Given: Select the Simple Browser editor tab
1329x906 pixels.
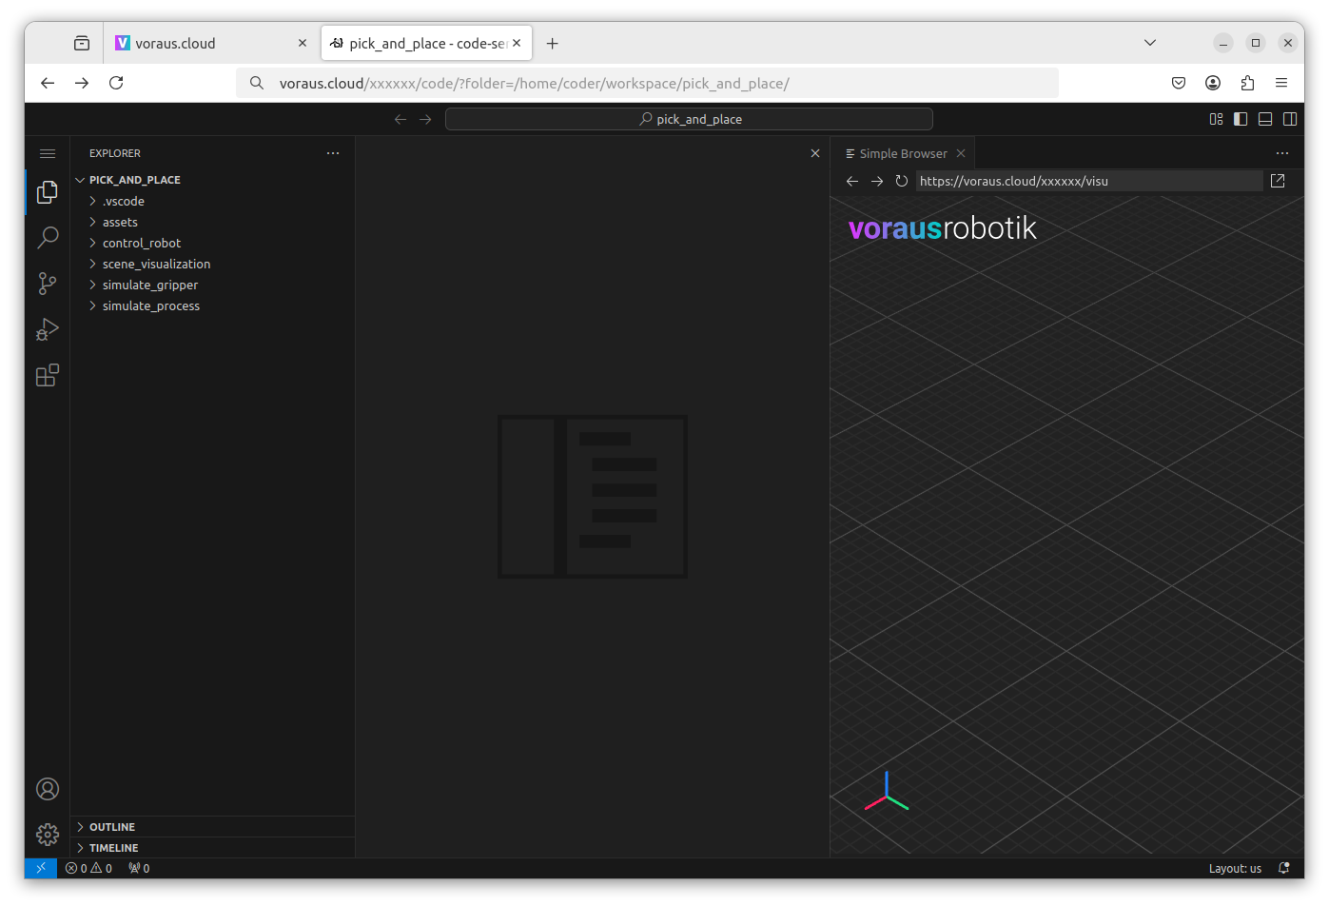Looking at the screenshot, I should pos(903,153).
